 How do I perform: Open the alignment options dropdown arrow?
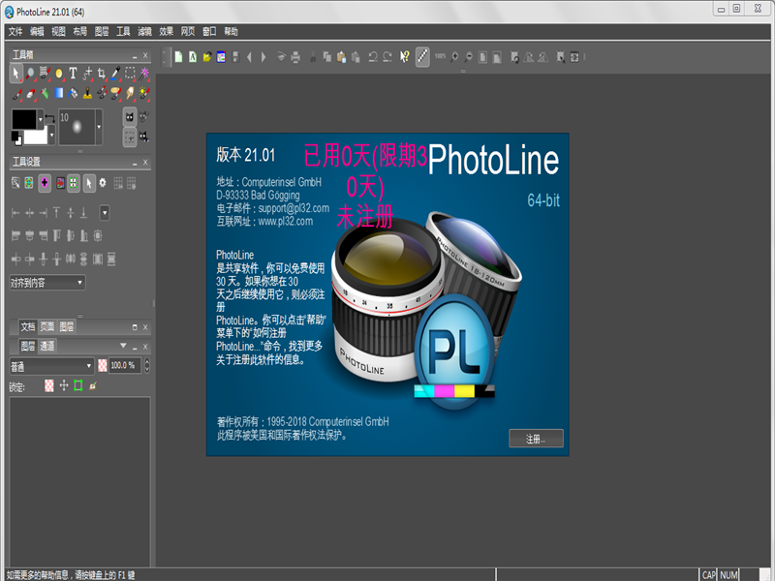[105, 213]
